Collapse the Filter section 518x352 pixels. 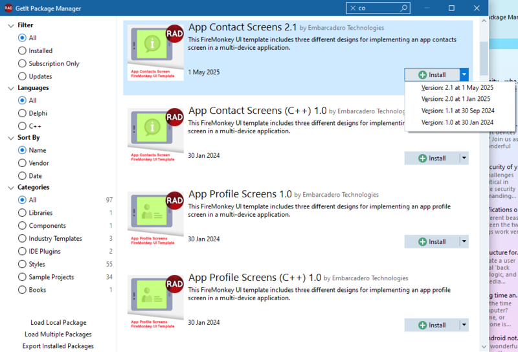[x=11, y=25]
